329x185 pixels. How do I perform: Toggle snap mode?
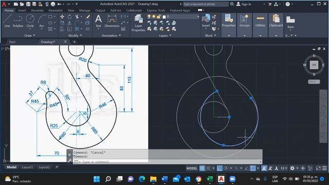tap(208, 168)
